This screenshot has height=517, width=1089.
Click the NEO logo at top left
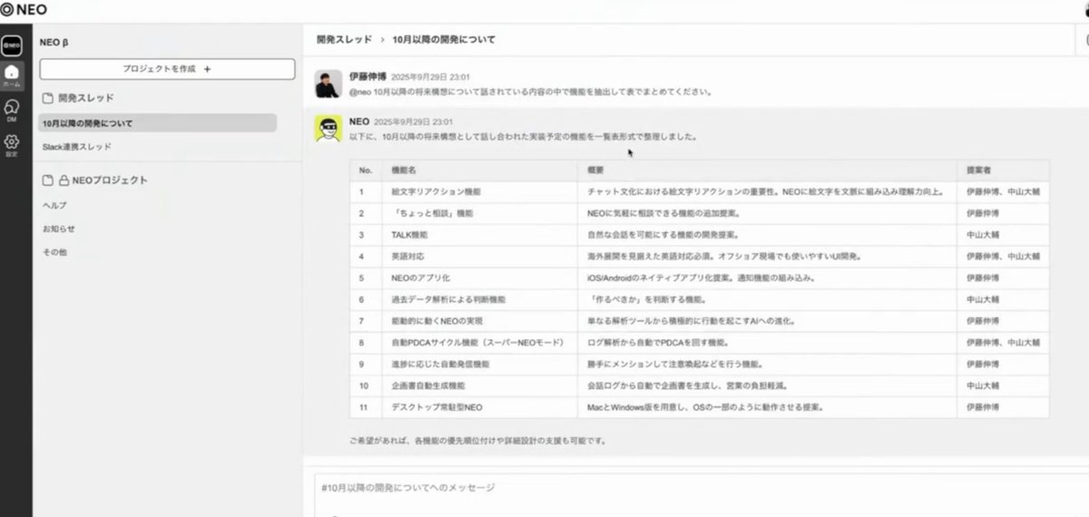click(x=25, y=10)
